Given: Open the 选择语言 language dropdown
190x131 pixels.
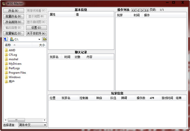Looking at the screenshot, I should pyautogui.click(x=45, y=125).
